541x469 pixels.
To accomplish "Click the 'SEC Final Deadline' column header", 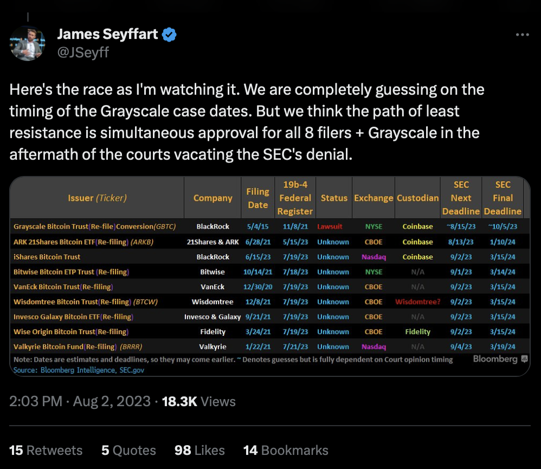I will [x=503, y=198].
